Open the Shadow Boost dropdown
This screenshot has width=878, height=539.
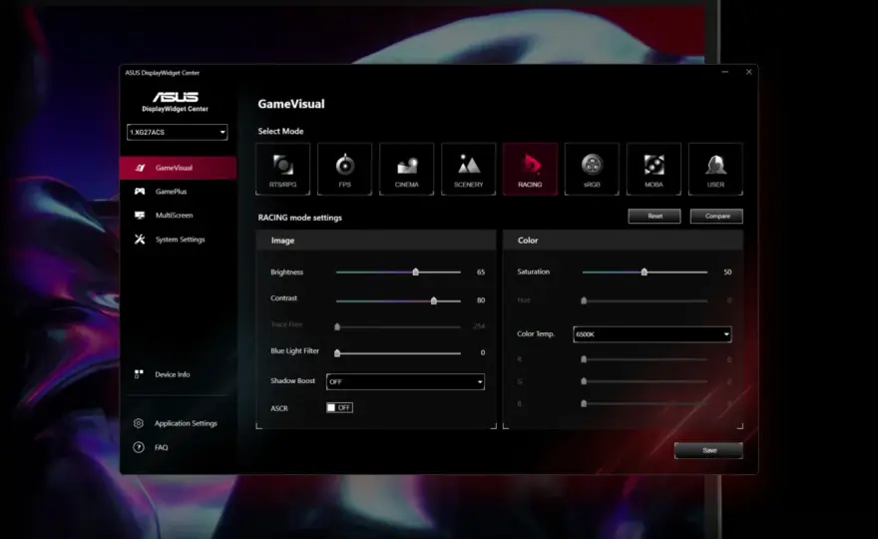pyautogui.click(x=405, y=381)
